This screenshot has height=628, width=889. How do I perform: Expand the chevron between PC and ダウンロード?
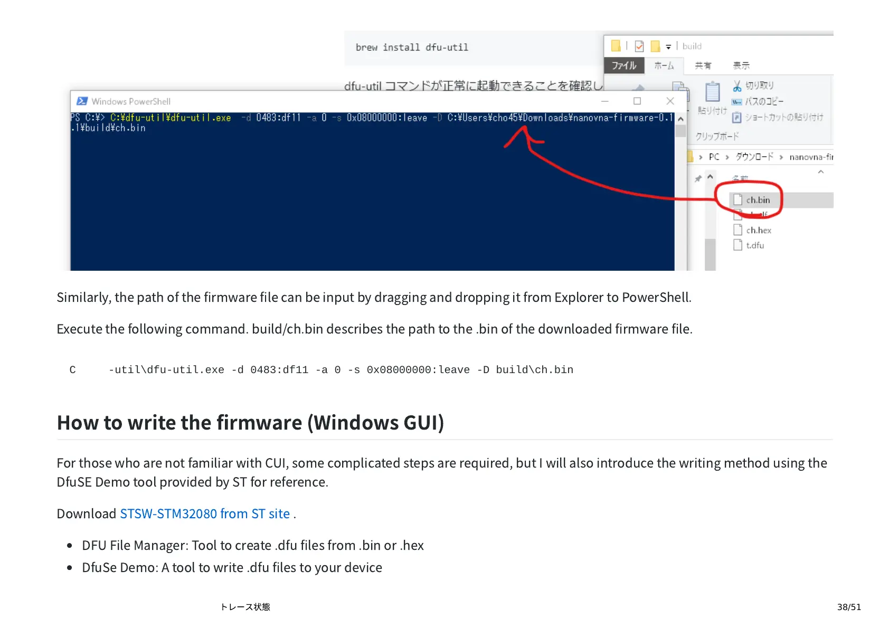point(727,157)
